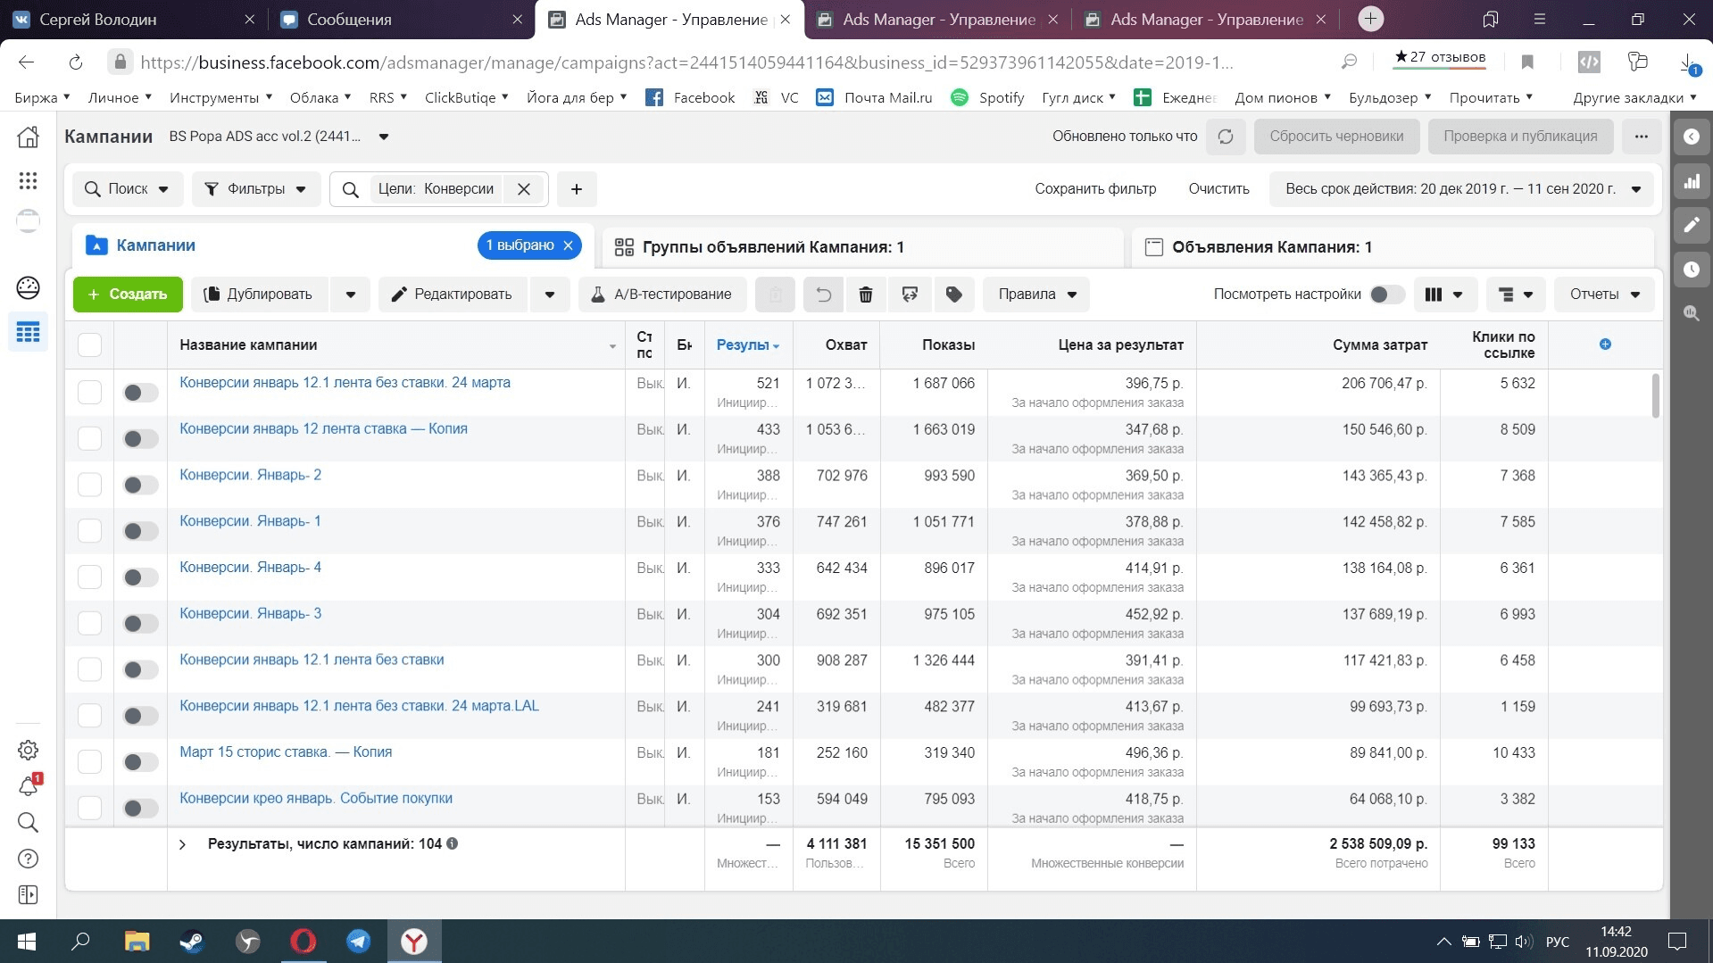
Task: Open the Отчеты dropdown
Action: tap(1605, 295)
